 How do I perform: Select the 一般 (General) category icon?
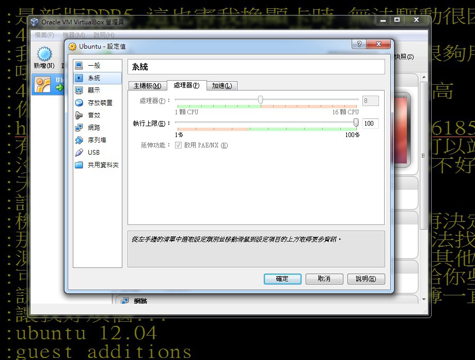point(79,65)
